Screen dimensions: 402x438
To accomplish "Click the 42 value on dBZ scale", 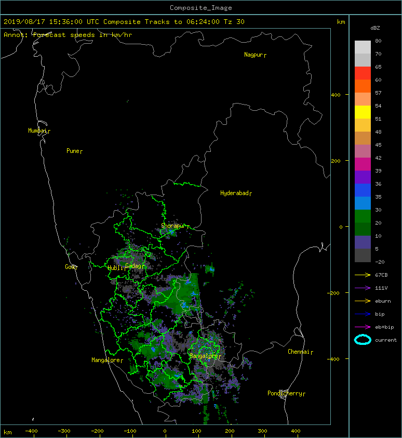I will (378, 158).
